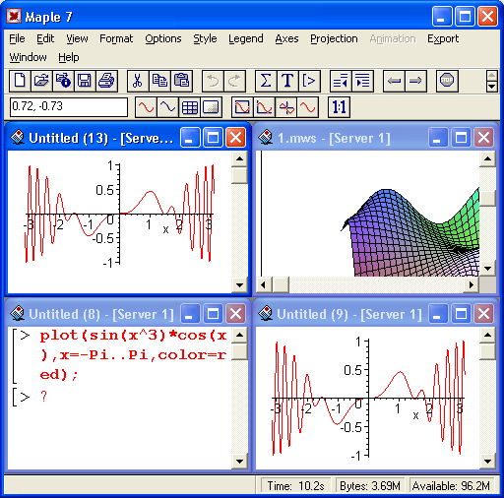
Task: Click scroll down arrow in Untitled (8) window
Action: pyautogui.click(x=239, y=462)
